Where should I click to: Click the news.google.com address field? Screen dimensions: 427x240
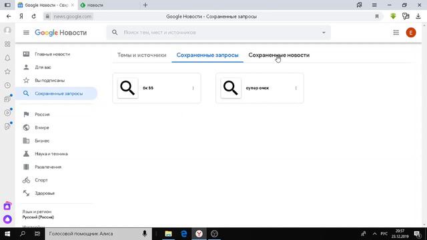tap(73, 16)
